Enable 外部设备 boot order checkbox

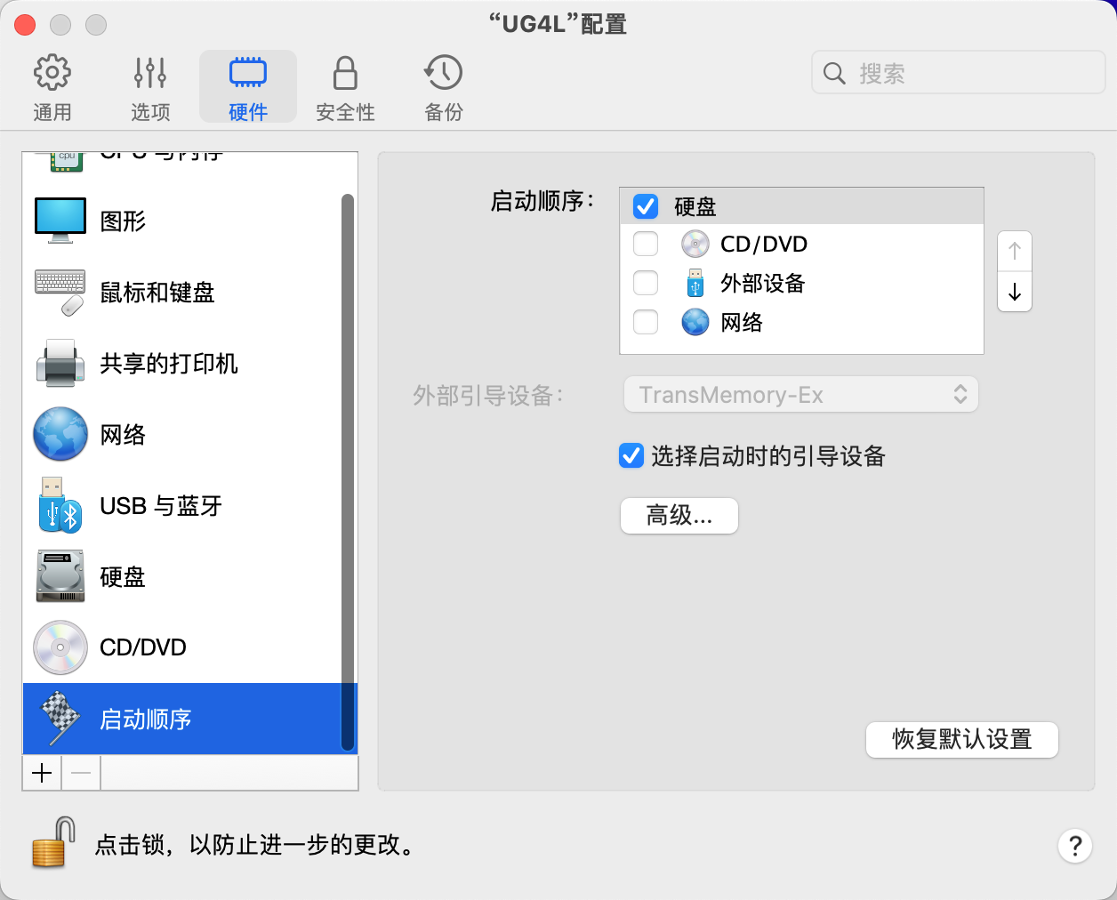click(646, 283)
